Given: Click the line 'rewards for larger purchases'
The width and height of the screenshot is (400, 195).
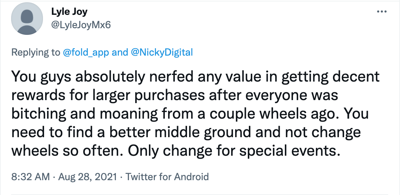Looking at the screenshot, I should [108, 95].
